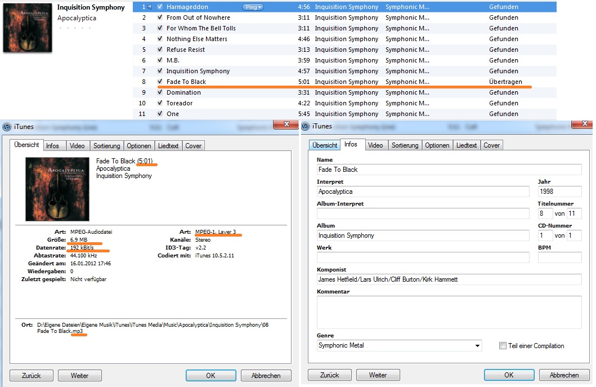Uncheck the Refuse Resist checkbox

[160, 50]
